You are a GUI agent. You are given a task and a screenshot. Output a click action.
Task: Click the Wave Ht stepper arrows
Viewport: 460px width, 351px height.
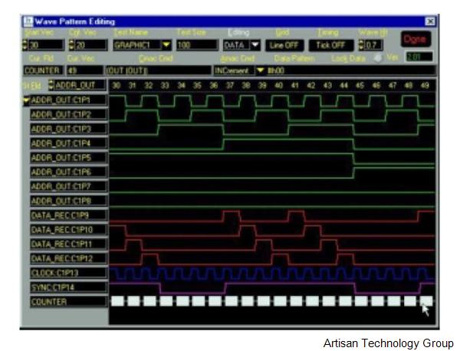click(362, 45)
